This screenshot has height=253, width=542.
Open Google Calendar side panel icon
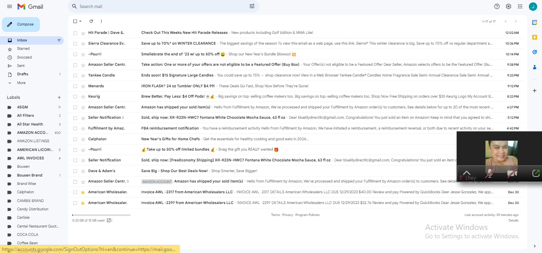point(535,23)
